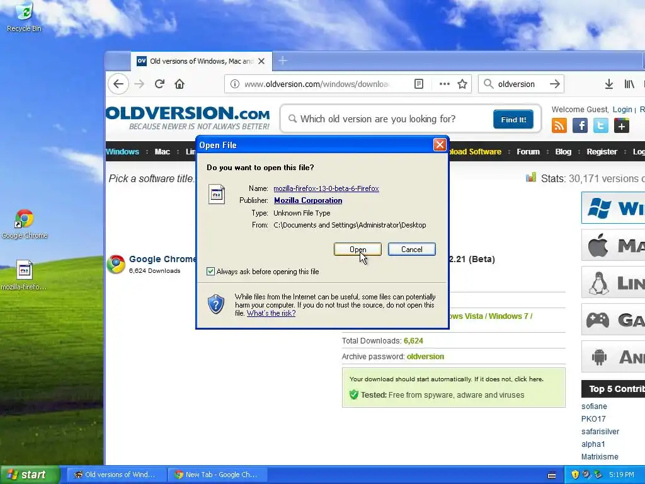The height and width of the screenshot is (484, 645).
Task: Select the mozilla-firefox desktop file icon
Action: click(x=24, y=275)
